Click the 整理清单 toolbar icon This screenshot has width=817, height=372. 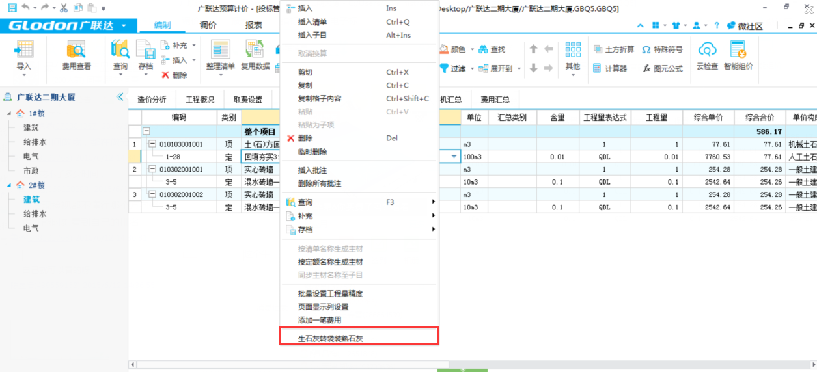click(x=219, y=55)
